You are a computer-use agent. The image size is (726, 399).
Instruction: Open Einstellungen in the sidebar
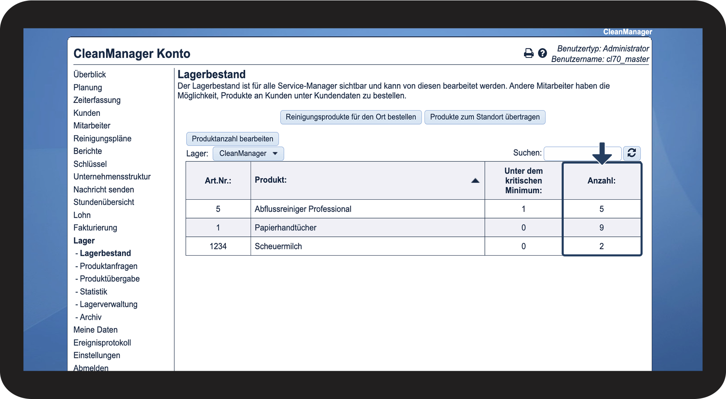[x=97, y=355]
